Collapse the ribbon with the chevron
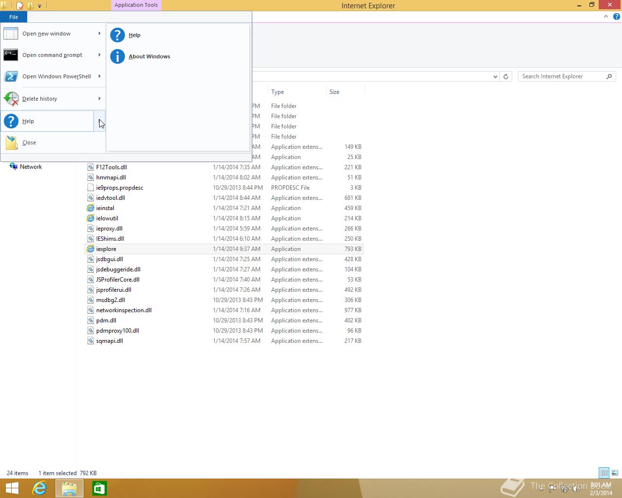622x498 pixels. tap(606, 17)
